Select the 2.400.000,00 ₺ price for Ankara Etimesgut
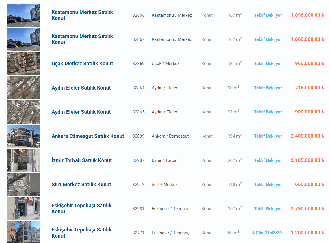330x243 pixels. pos(307,136)
